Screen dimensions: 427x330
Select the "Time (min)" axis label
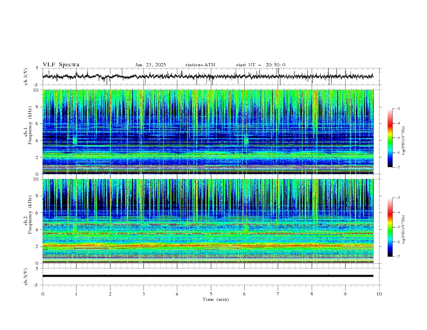point(216,299)
